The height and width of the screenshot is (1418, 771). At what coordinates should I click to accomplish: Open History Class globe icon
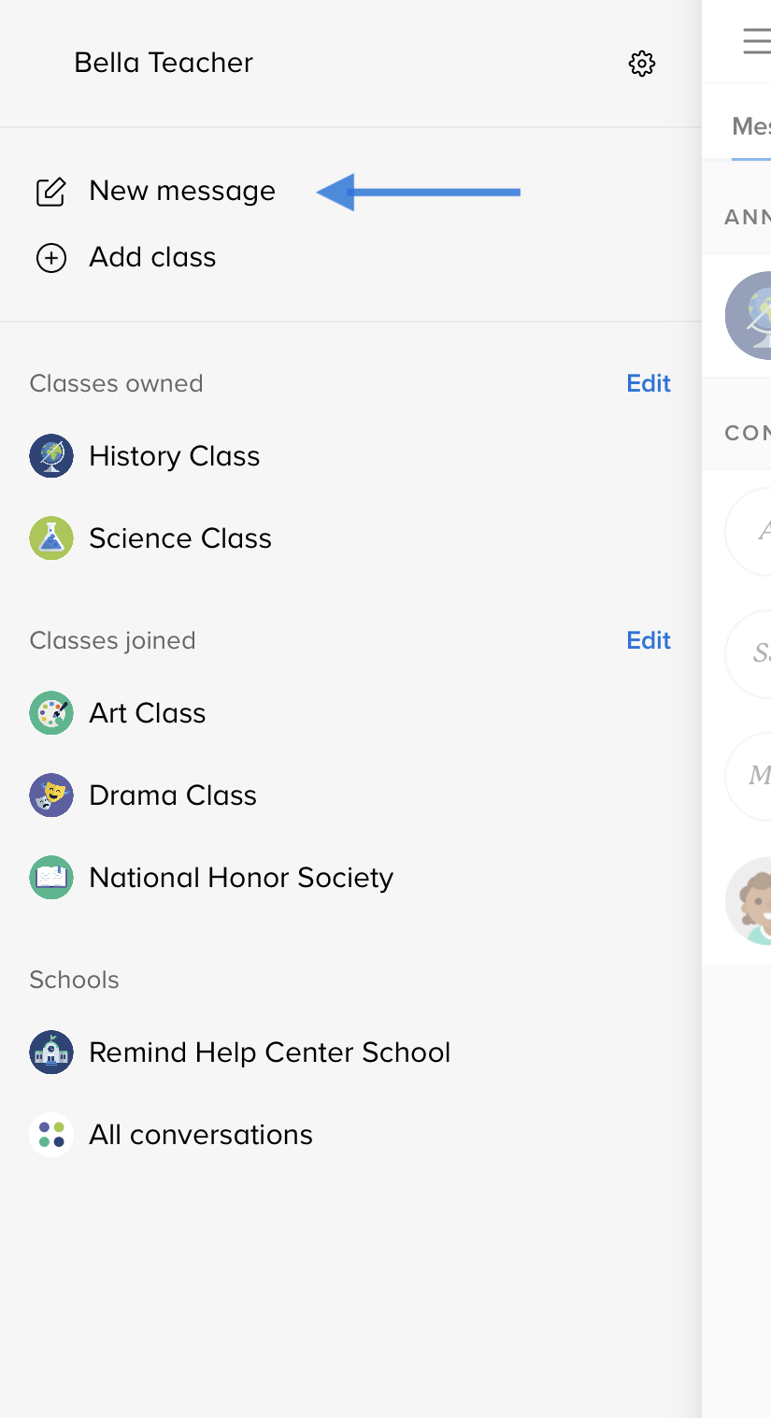pos(51,456)
